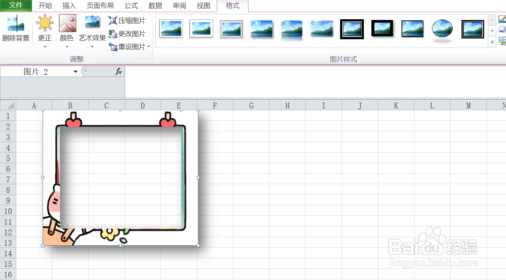Click the fx insert function icon
The width and height of the screenshot is (506, 280).
tap(119, 71)
